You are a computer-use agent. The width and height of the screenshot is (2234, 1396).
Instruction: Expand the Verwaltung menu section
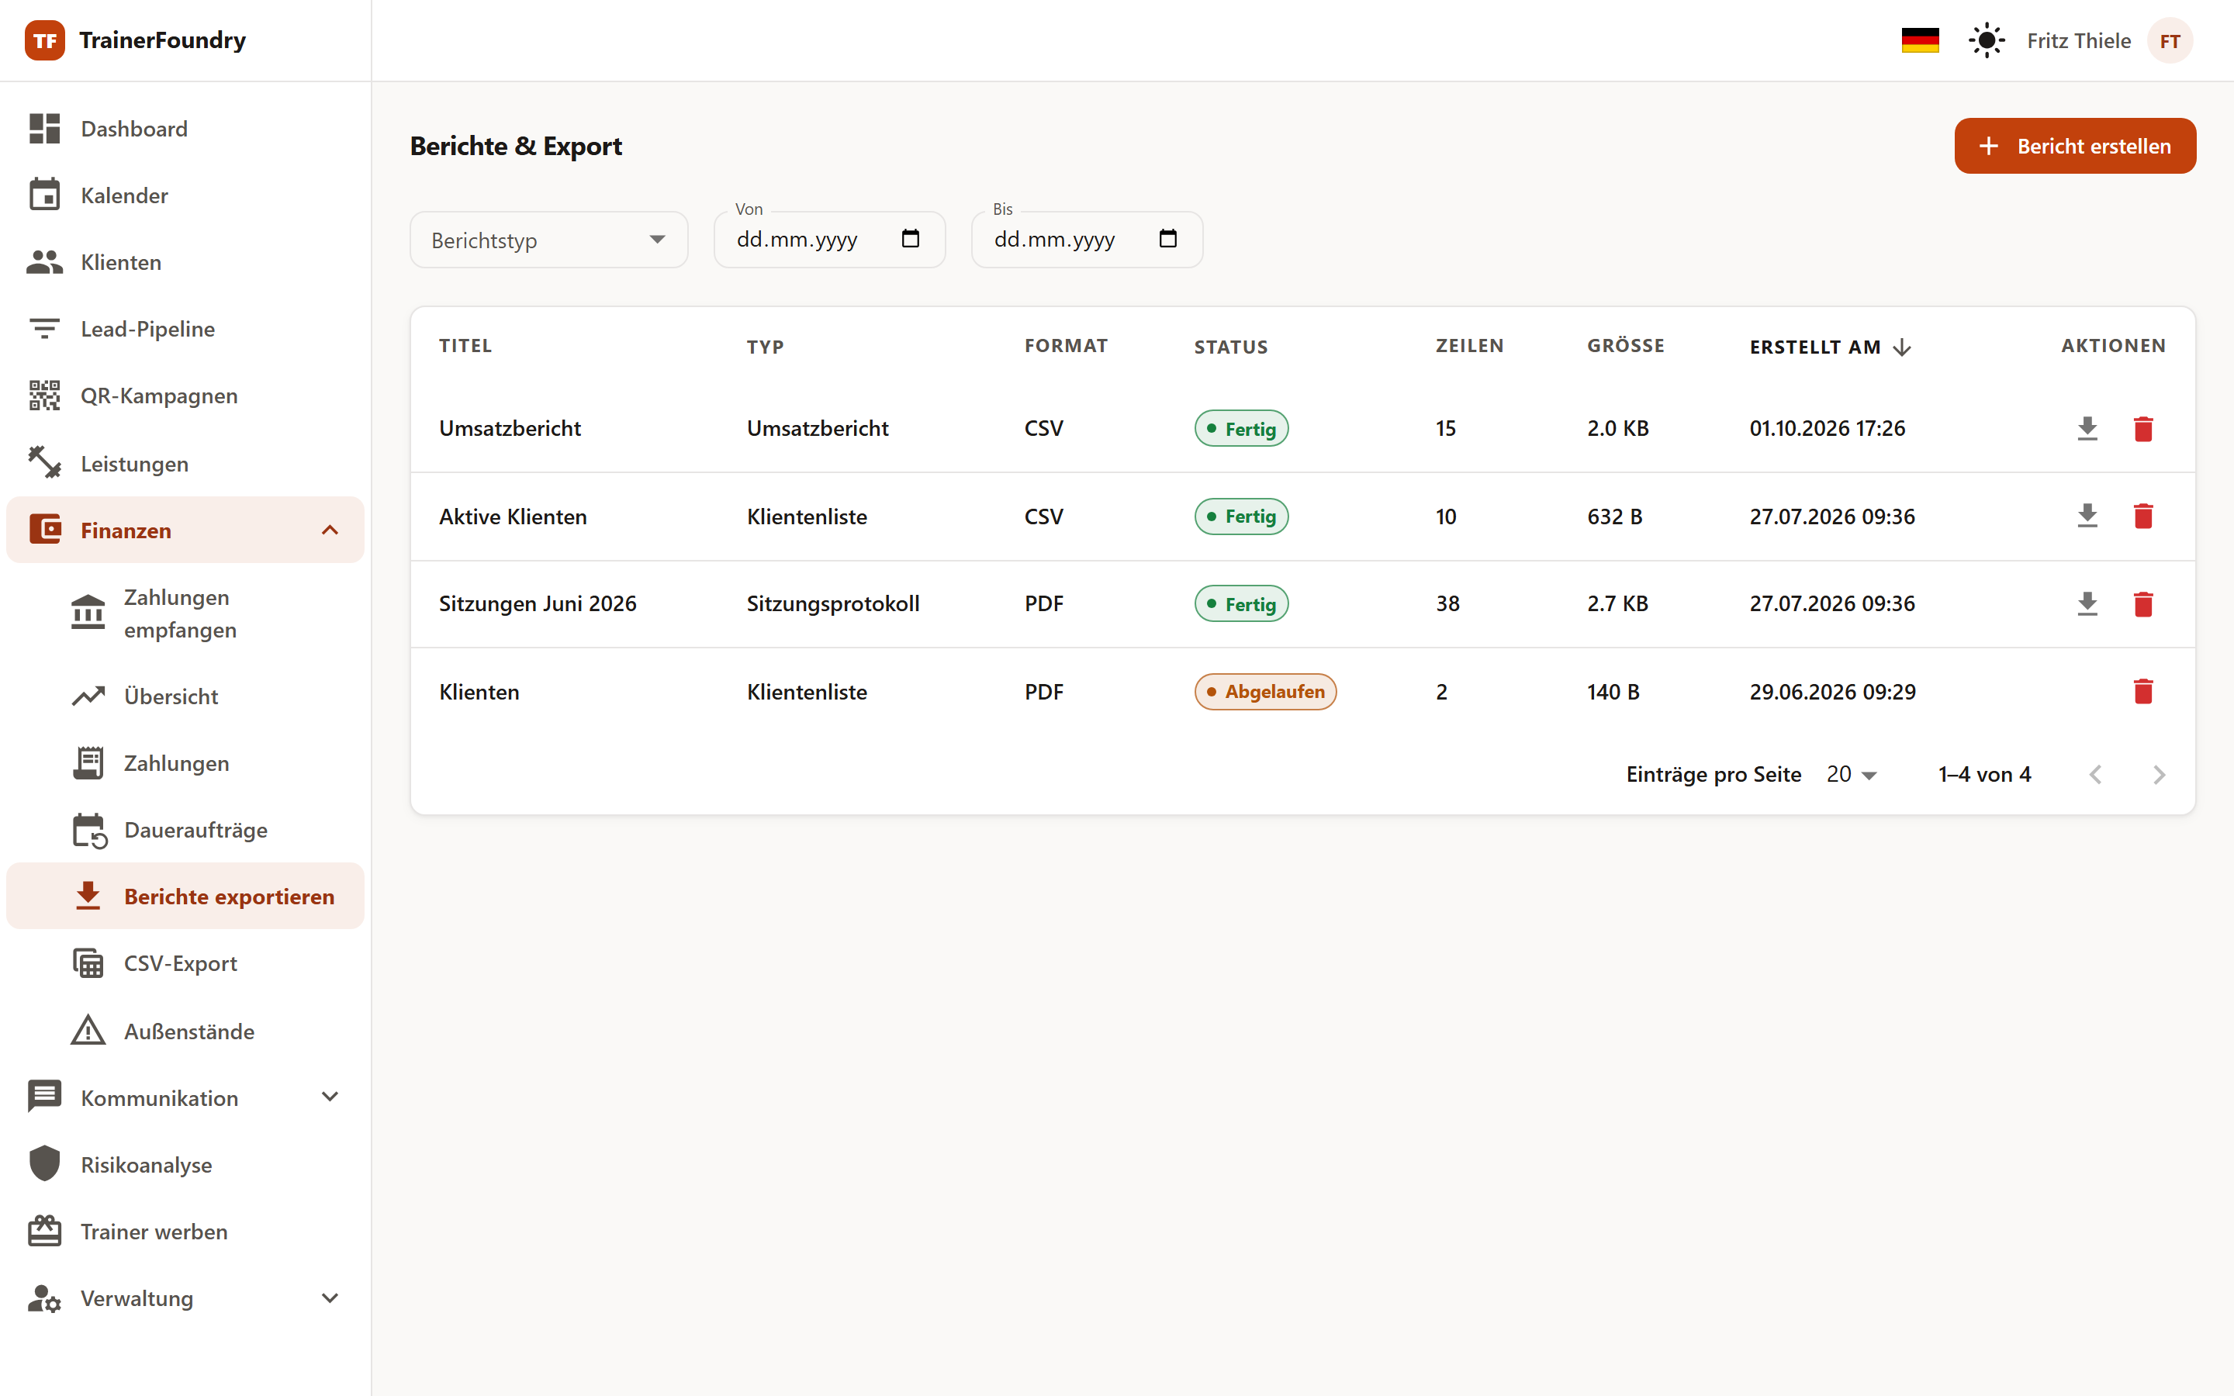[185, 1298]
